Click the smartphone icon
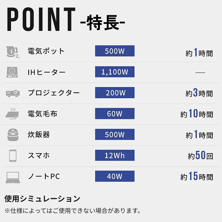The width and height of the screenshot is (222, 222). click(13, 156)
